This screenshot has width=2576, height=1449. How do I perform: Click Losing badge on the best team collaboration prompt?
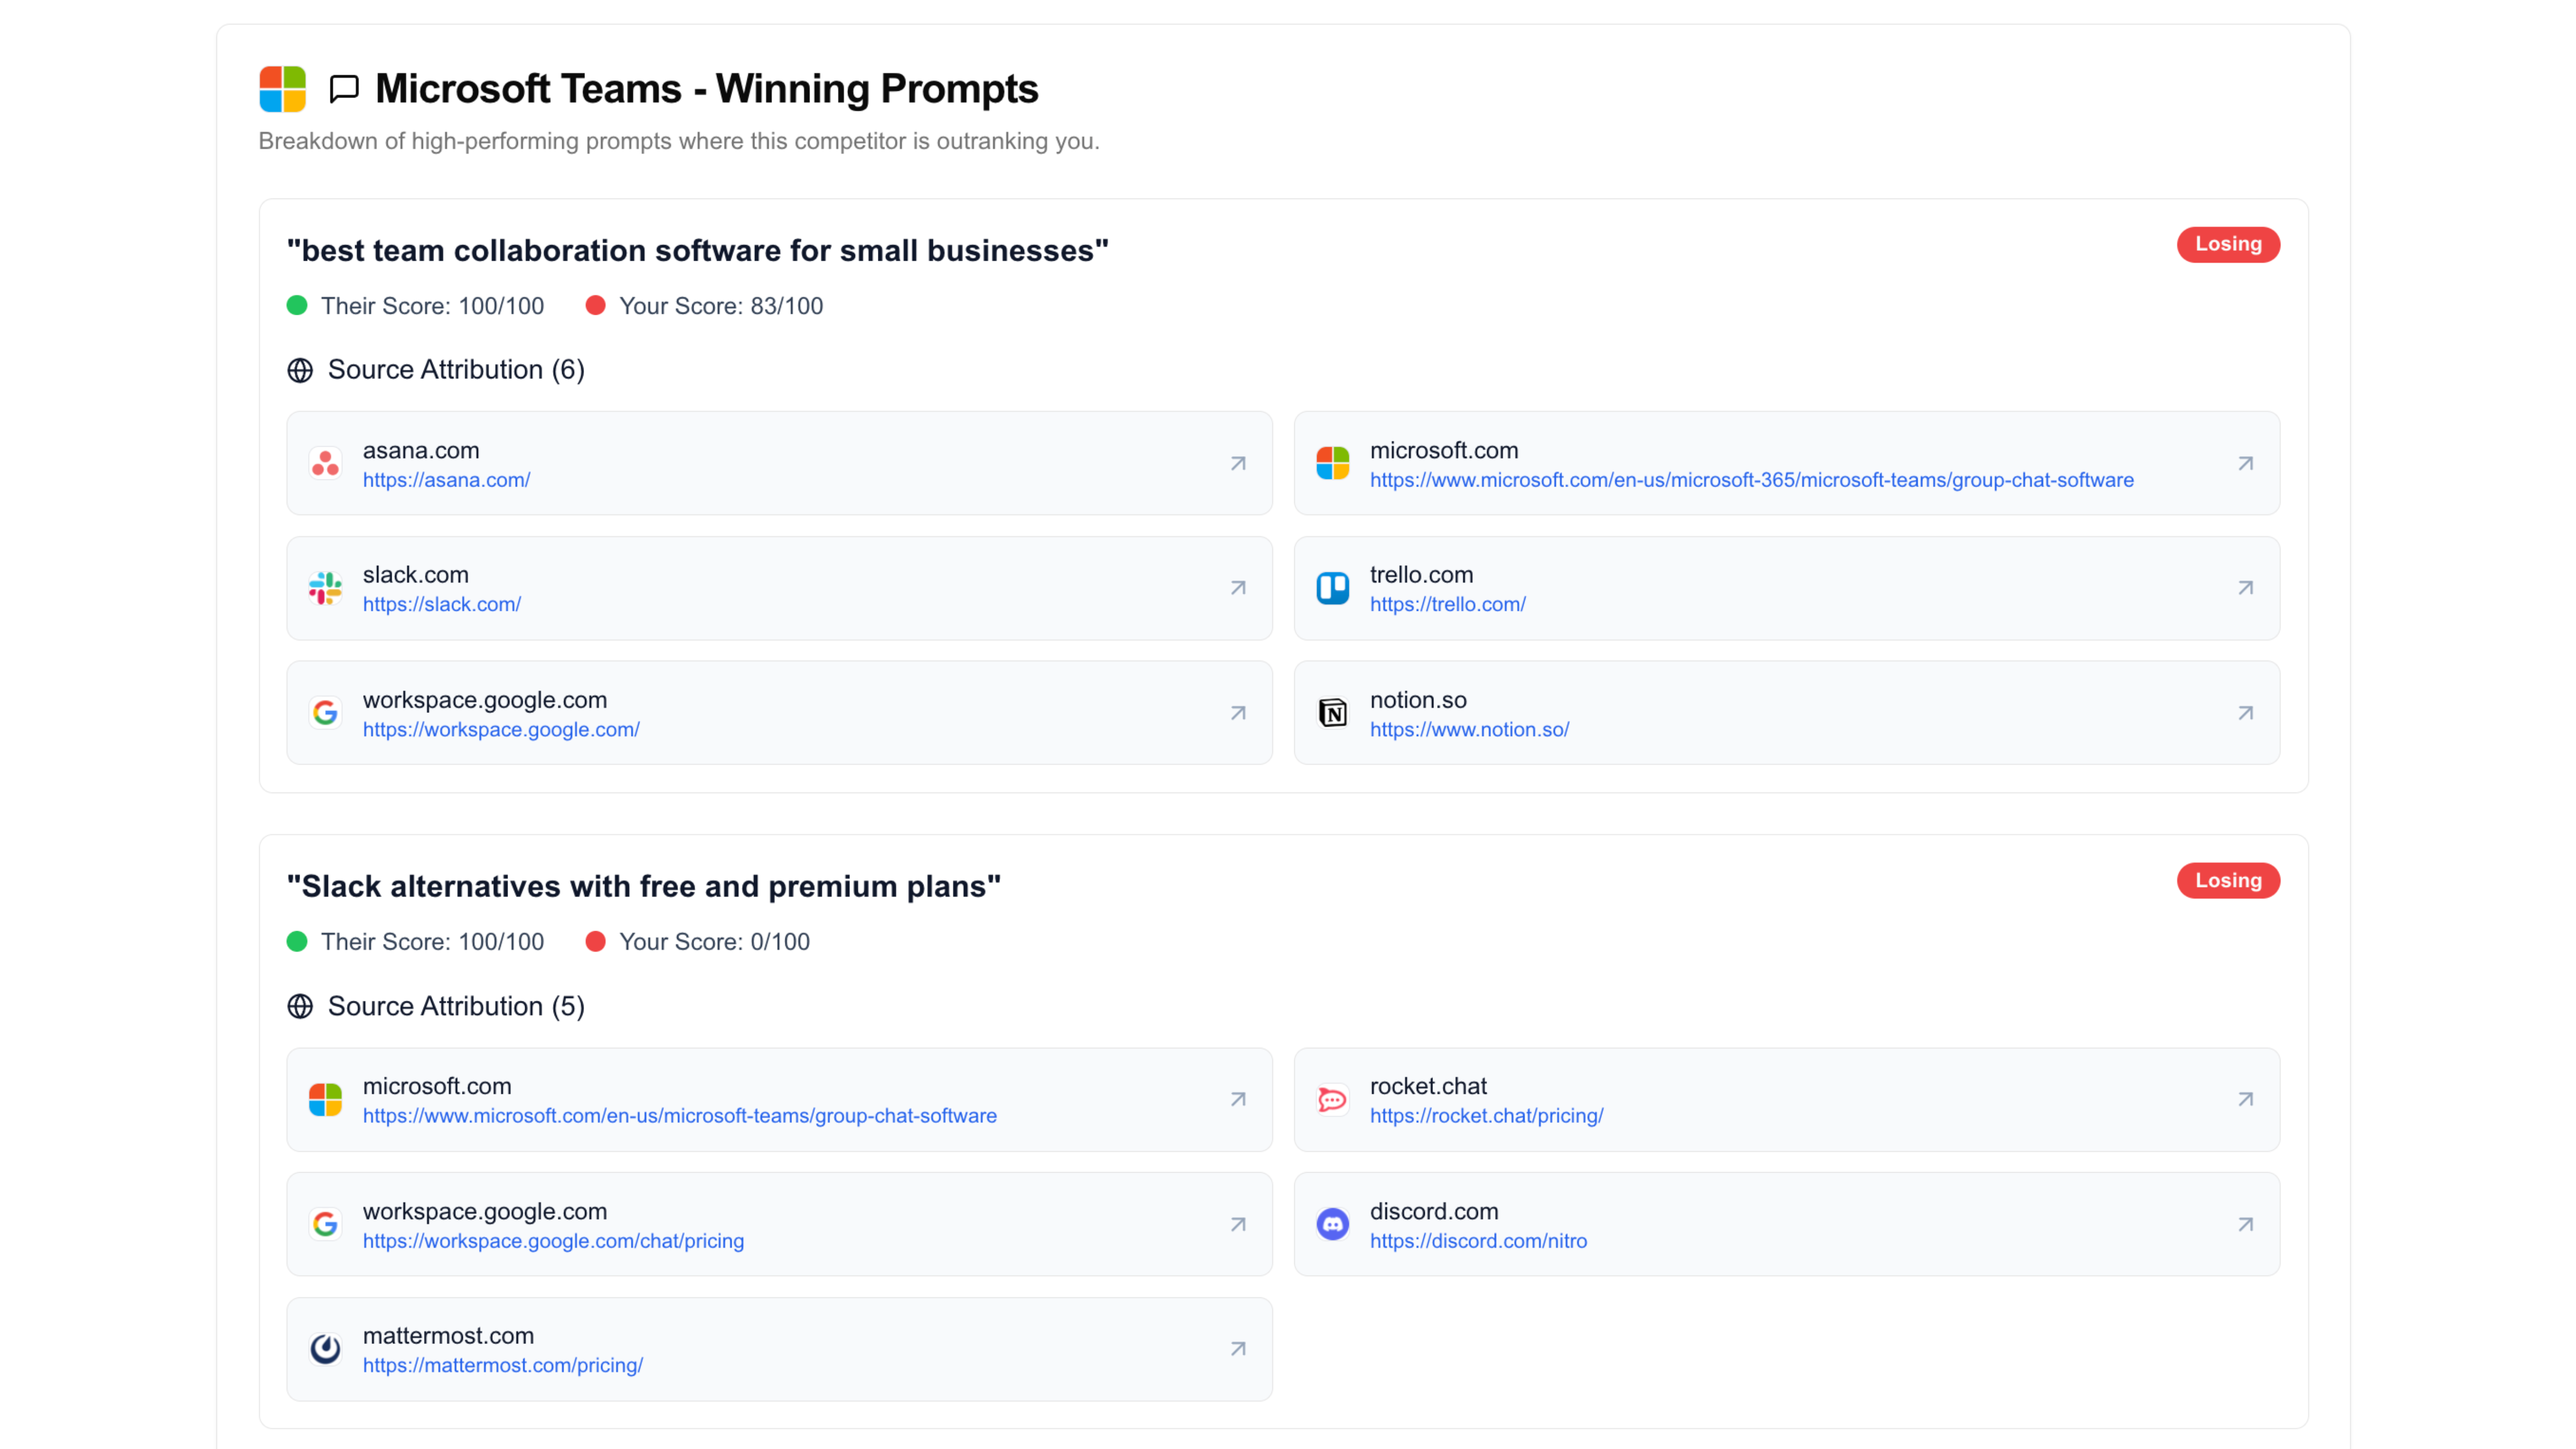click(2227, 244)
